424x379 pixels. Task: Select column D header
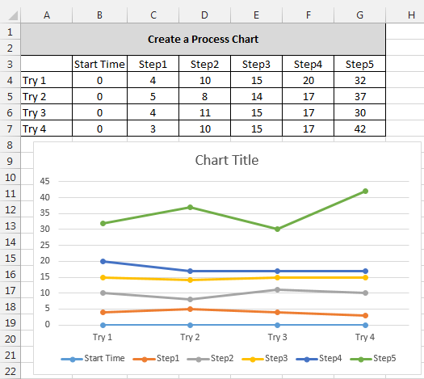click(204, 15)
